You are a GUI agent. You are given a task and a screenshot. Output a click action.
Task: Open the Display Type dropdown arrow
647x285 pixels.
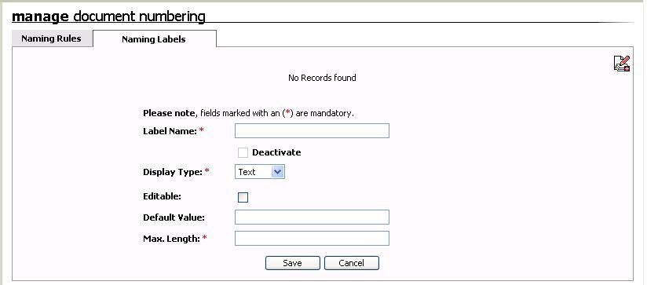pyautogui.click(x=278, y=172)
